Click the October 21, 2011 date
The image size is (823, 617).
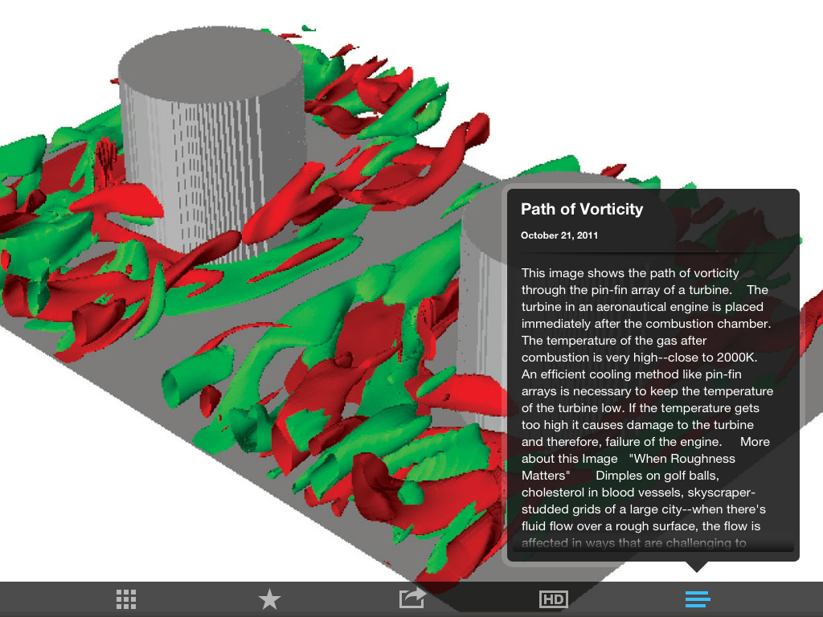click(559, 236)
